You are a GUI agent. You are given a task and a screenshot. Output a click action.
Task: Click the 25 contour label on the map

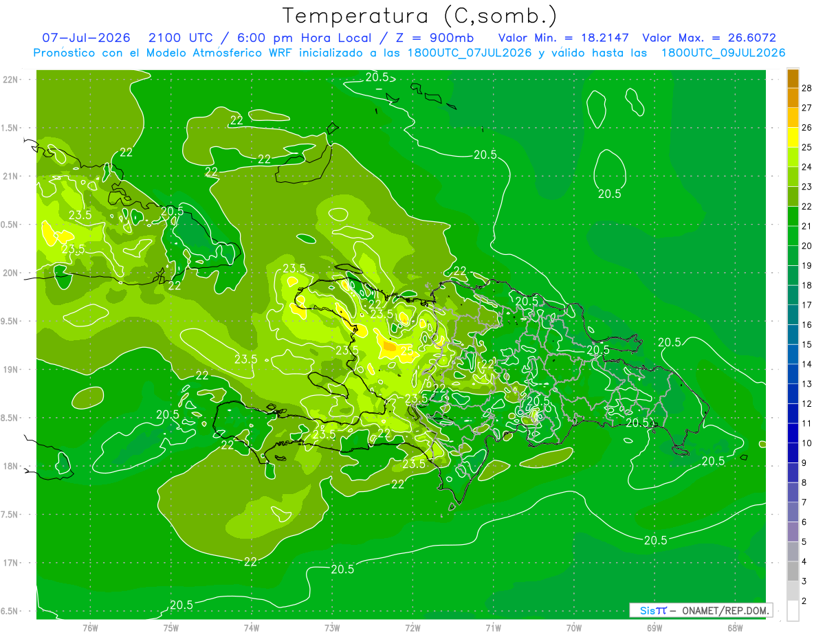click(406, 350)
